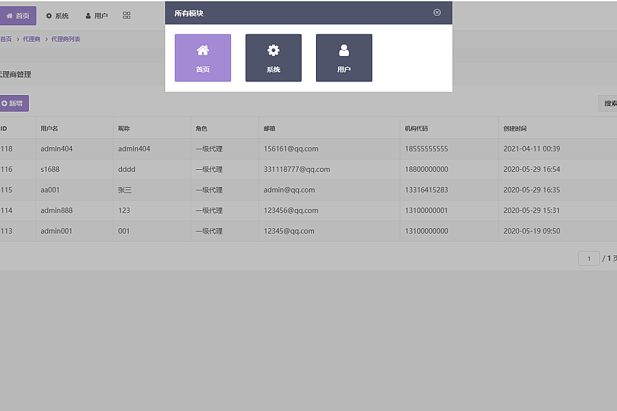
Task: Select username cell aa001
Action: (x=50, y=190)
